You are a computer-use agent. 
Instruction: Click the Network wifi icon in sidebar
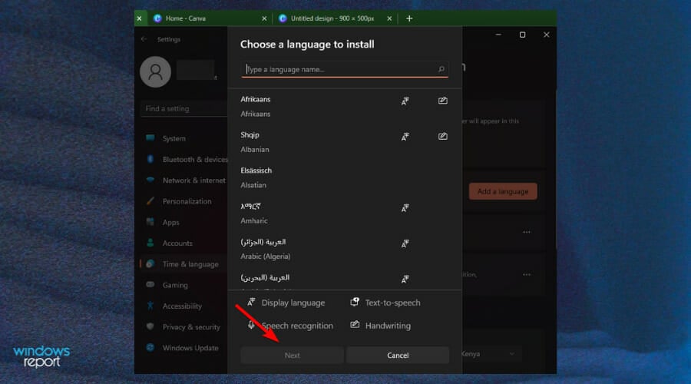[150, 180]
